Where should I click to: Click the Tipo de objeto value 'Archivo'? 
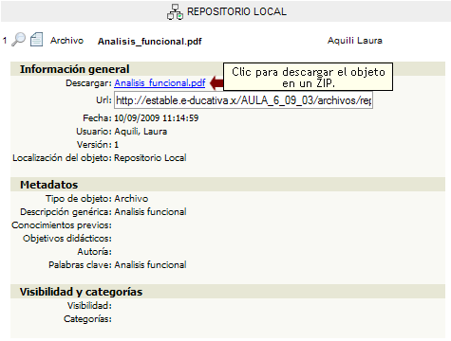point(131,199)
